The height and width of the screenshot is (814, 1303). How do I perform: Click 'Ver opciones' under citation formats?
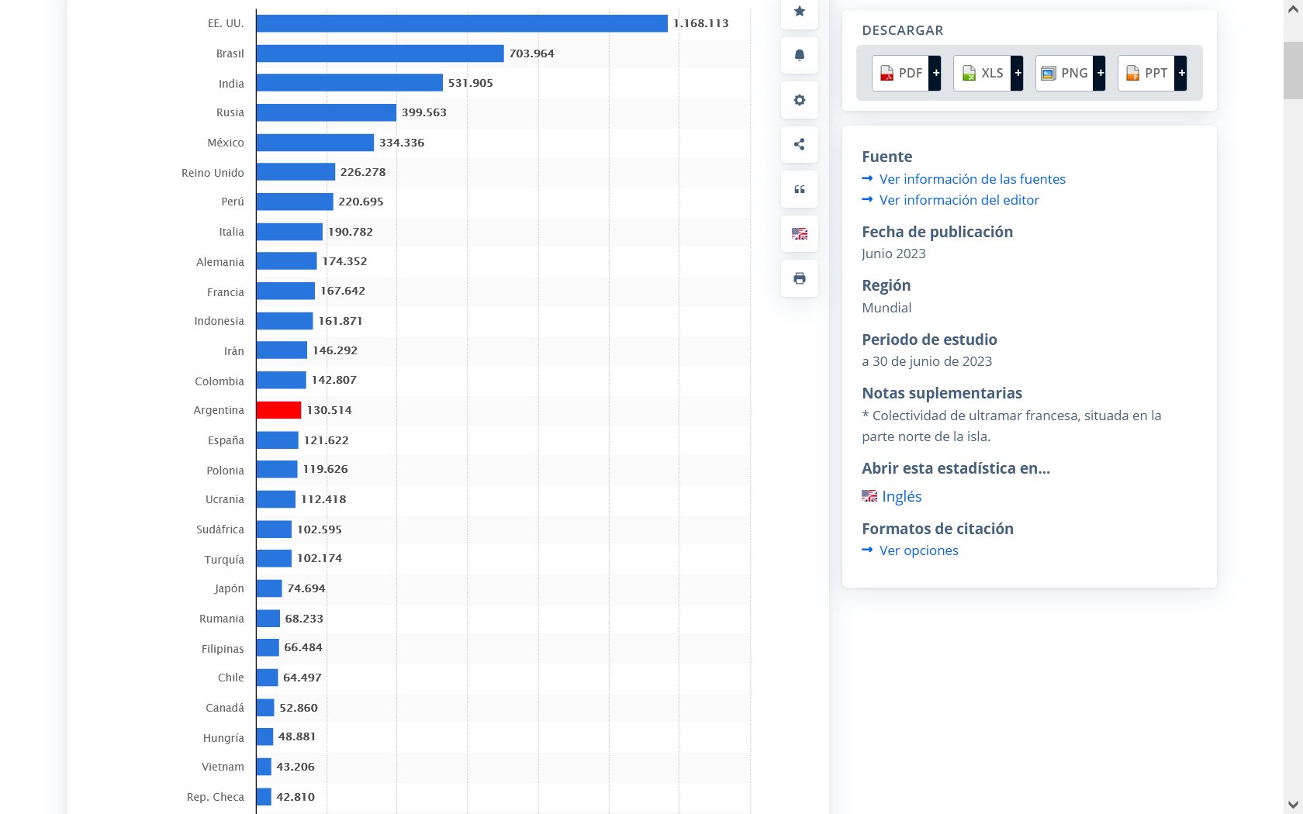tap(918, 550)
